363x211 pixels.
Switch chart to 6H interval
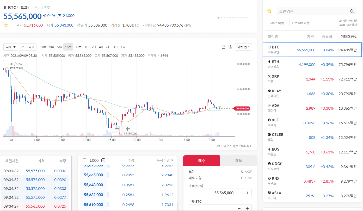coord(108,47)
